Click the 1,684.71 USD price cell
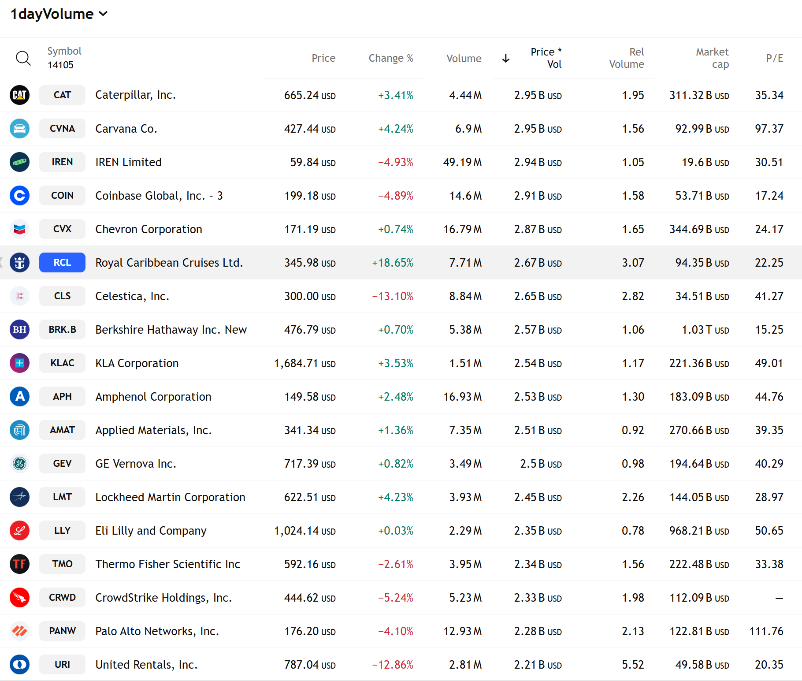The width and height of the screenshot is (802, 681). (x=305, y=363)
